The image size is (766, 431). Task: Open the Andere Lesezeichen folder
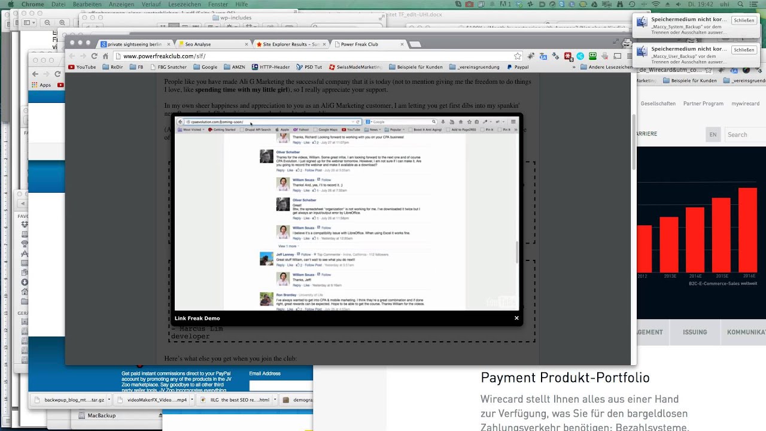pos(606,67)
